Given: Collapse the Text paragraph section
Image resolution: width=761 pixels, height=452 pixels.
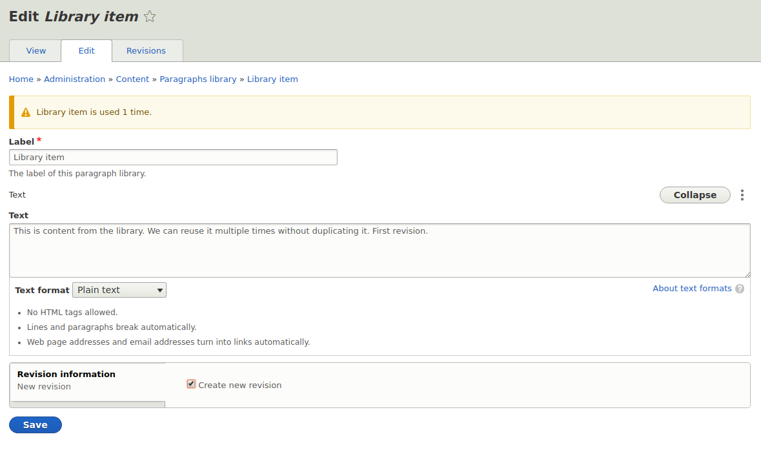Looking at the screenshot, I should 695,194.
